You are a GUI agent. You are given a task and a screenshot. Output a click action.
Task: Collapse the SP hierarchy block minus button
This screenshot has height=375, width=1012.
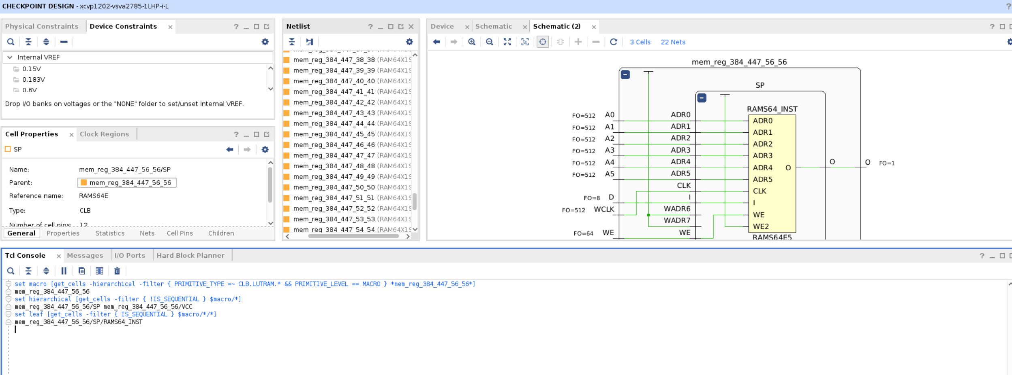[702, 98]
